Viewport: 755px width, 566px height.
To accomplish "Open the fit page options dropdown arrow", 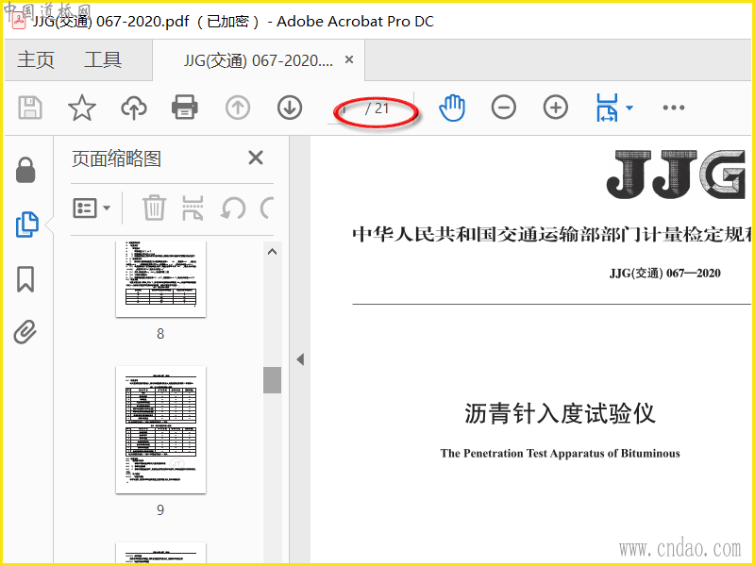I will tap(629, 108).
